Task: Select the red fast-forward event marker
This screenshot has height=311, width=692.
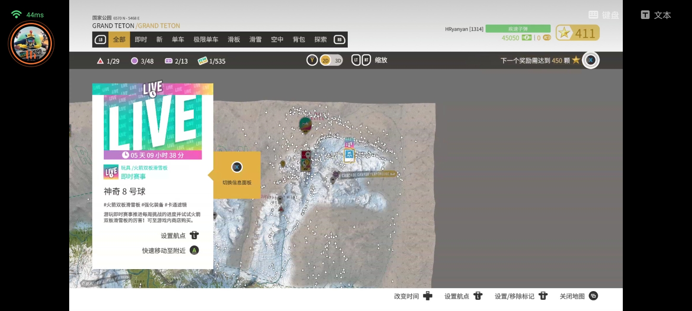Action: pyautogui.click(x=306, y=155)
